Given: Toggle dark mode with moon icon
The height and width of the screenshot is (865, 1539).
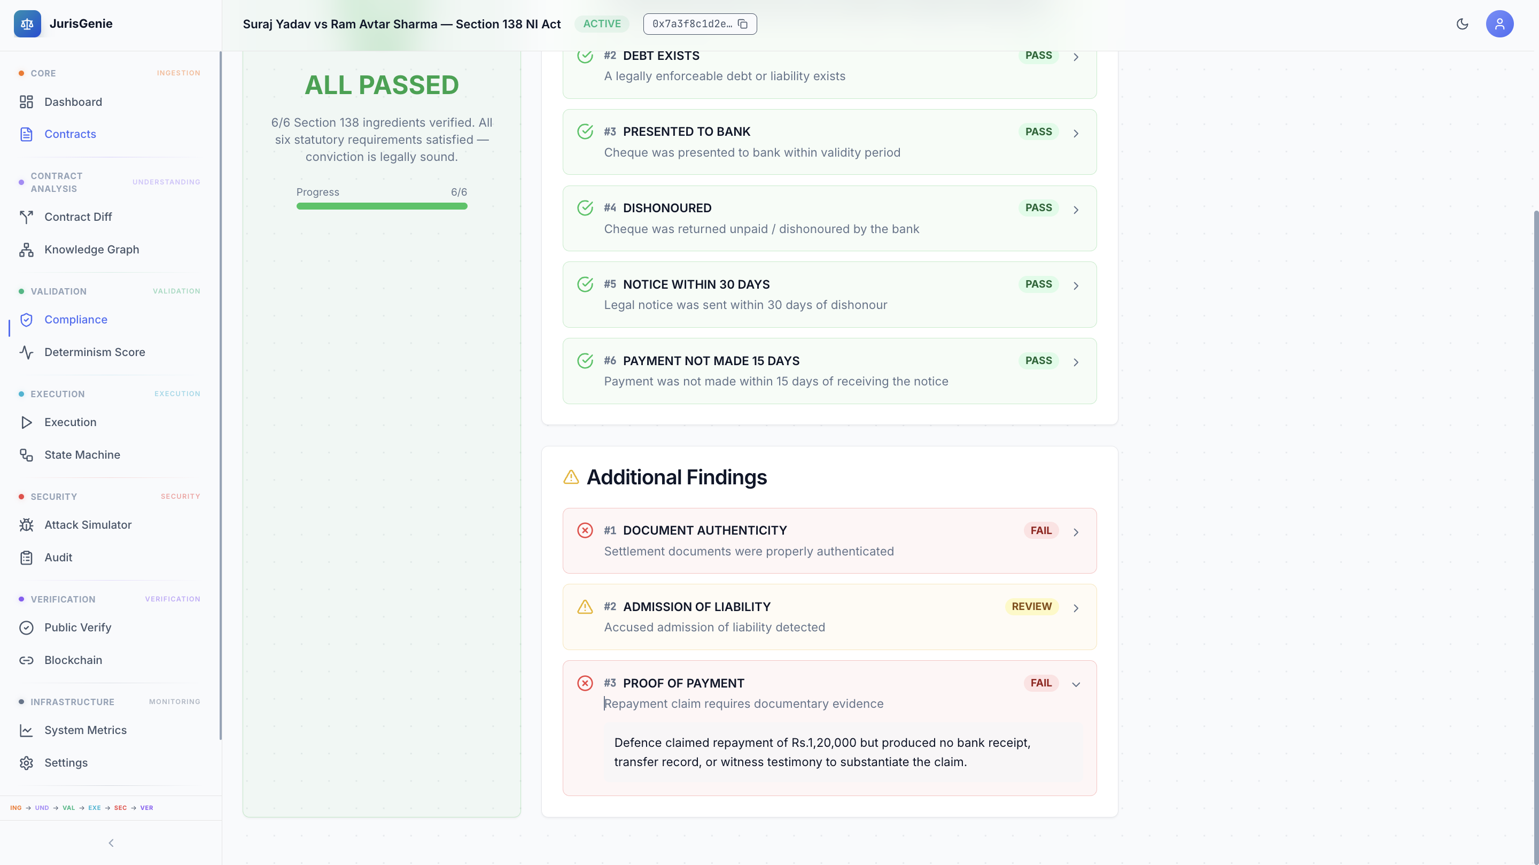Looking at the screenshot, I should click(x=1462, y=24).
